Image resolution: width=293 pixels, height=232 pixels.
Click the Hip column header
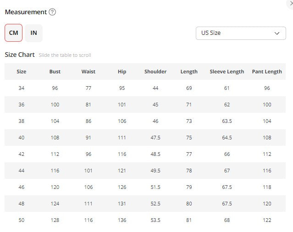(122, 72)
